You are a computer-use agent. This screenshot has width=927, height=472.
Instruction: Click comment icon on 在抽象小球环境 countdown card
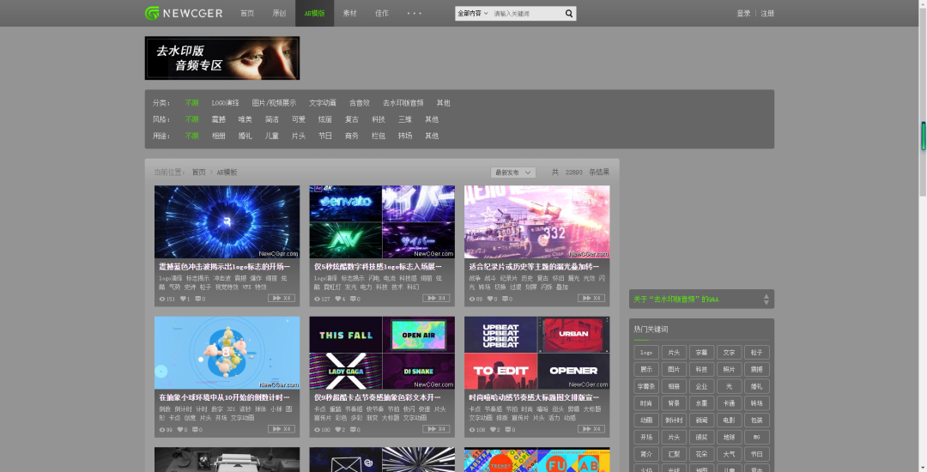tap(195, 429)
